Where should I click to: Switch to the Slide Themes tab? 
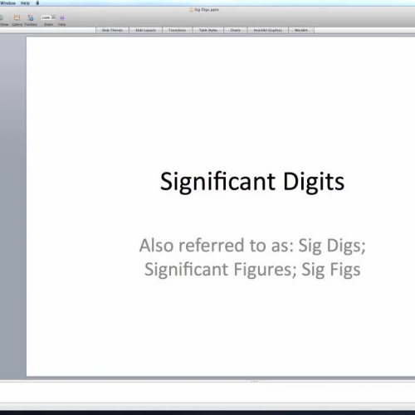[x=112, y=30]
